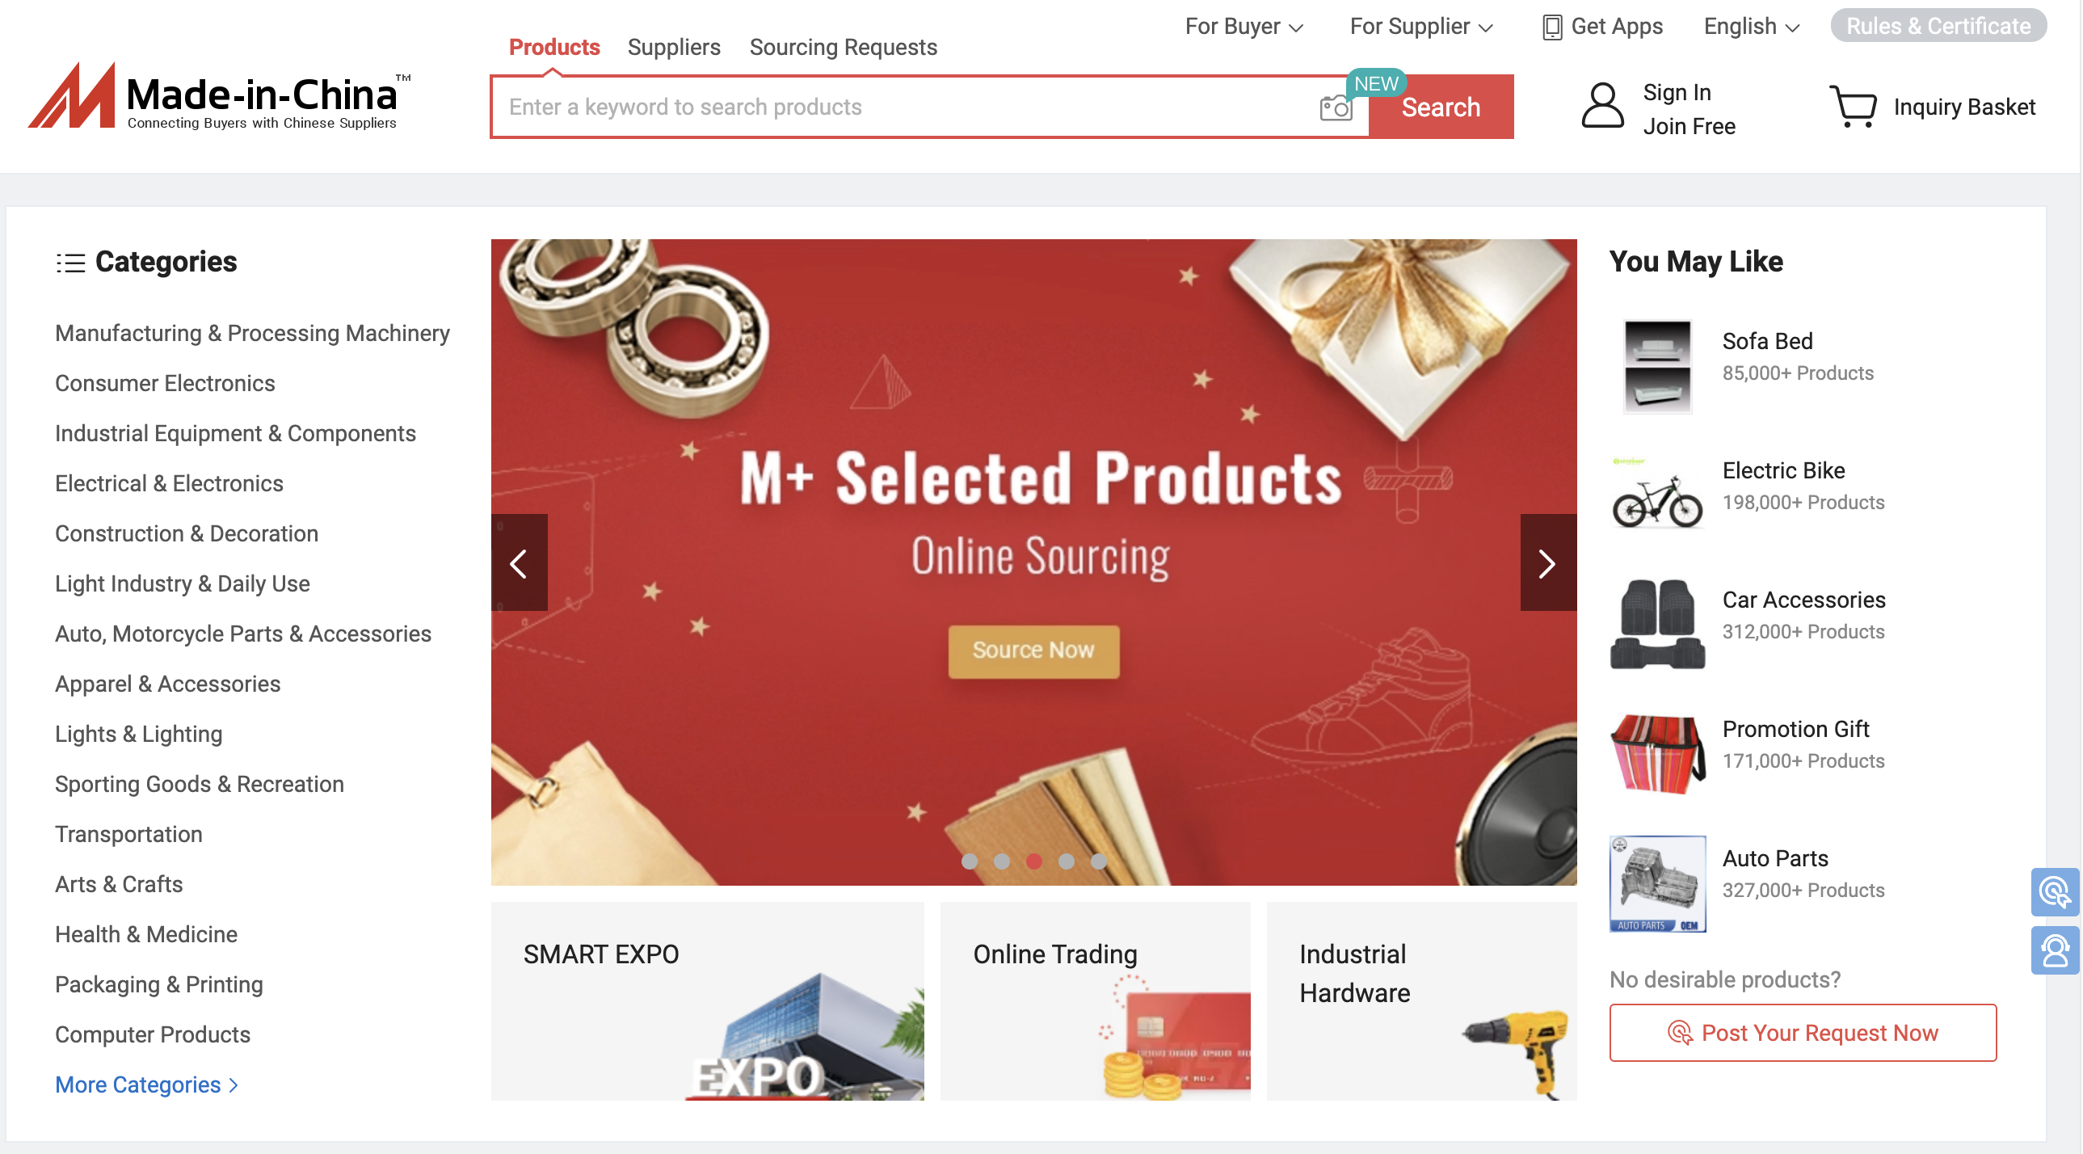Switch to the Suppliers search tab
This screenshot has width=2083, height=1154.
[674, 47]
